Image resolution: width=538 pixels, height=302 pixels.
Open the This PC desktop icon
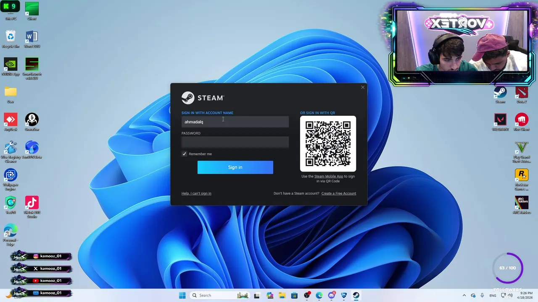(11, 11)
